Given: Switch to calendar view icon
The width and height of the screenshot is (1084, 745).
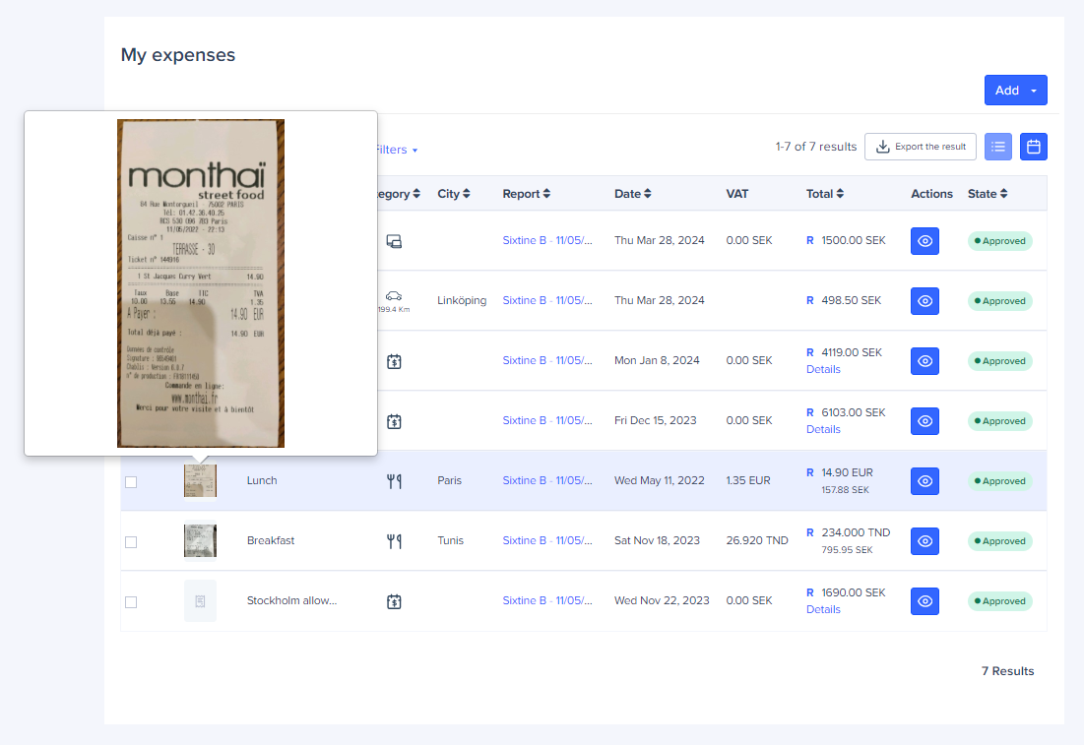Looking at the screenshot, I should [x=1033, y=147].
